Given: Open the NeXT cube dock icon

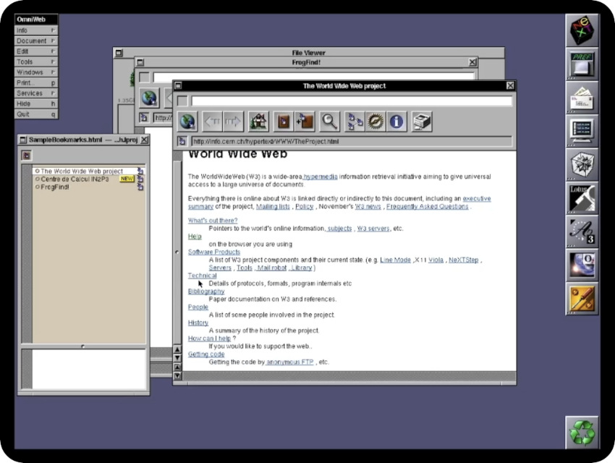Looking at the screenshot, I should coord(582,30).
